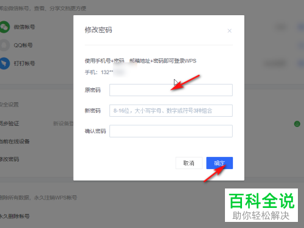The width and height of the screenshot is (304, 228).
Task: Click the 取消 button
Action: [x=189, y=163]
